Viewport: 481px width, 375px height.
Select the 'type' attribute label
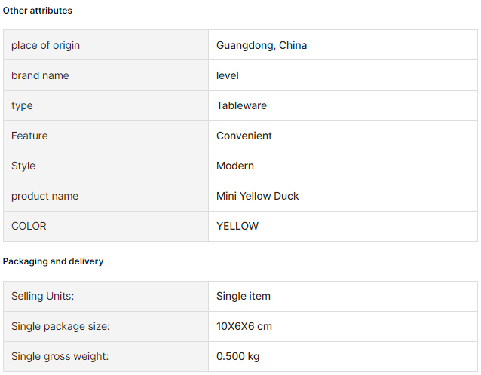click(22, 105)
